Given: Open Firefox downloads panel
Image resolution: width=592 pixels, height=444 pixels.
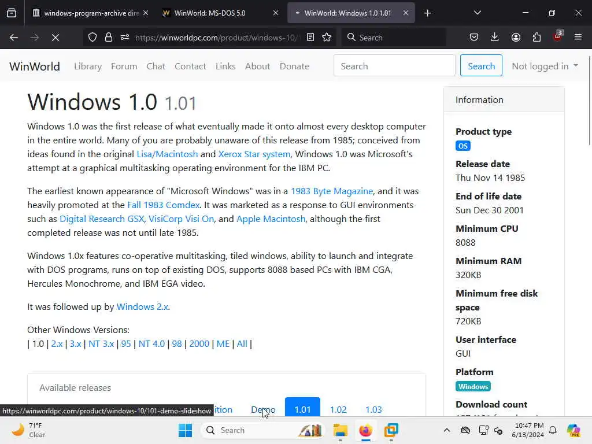Looking at the screenshot, I should coord(495,38).
